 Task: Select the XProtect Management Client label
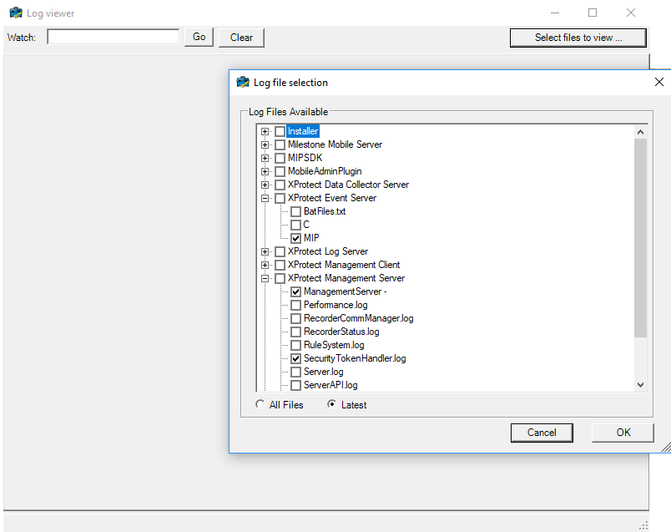pos(344,265)
